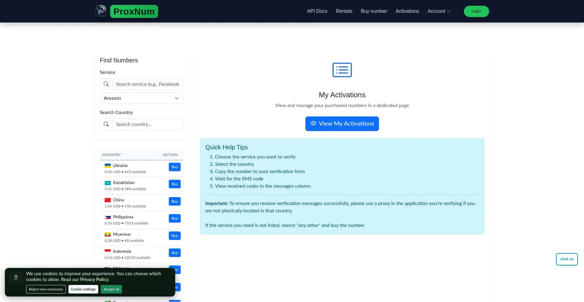Click View My Activations button
Image resolution: width=584 pixels, height=302 pixels.
[x=342, y=124]
